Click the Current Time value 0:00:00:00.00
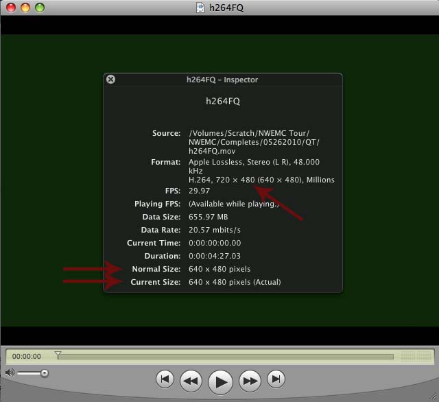Viewport: 439px width, 402px height. 215,243
